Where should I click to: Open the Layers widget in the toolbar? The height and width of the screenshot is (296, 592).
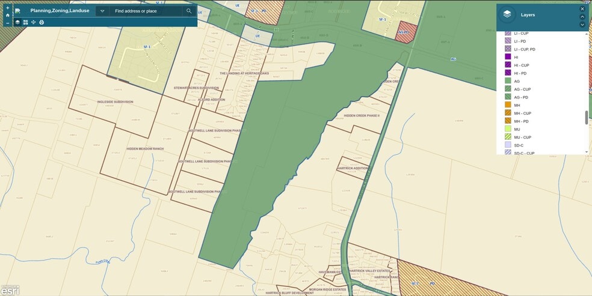[x=17, y=22]
